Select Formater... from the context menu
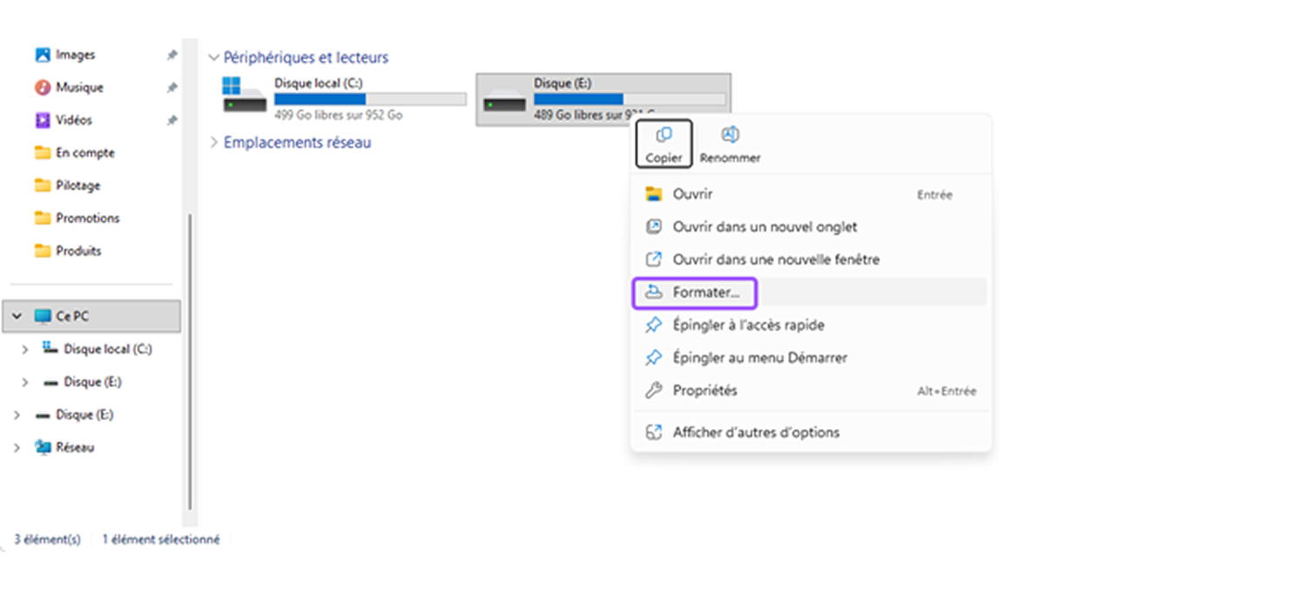Image resolution: width=1313 pixels, height=590 pixels. tap(705, 292)
